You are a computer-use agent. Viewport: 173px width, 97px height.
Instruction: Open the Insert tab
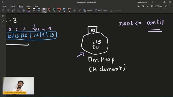13,6
